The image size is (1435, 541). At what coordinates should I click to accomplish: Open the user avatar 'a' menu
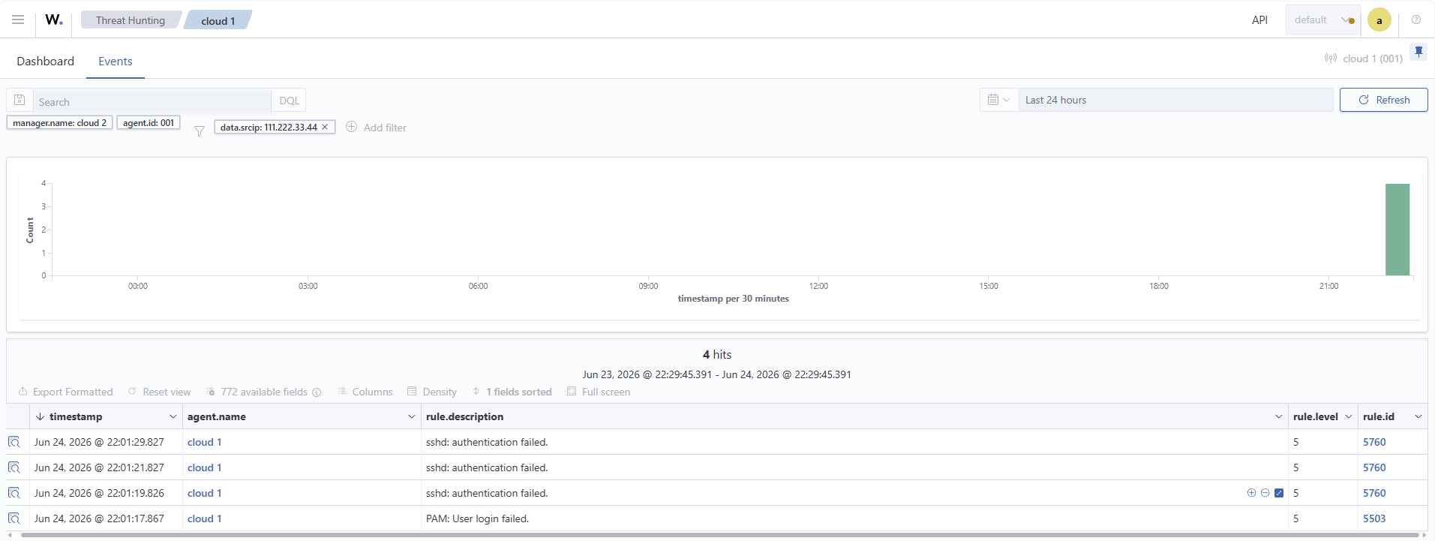[x=1379, y=20]
